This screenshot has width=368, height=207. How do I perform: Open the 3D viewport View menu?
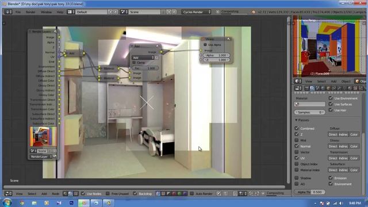click(x=309, y=82)
